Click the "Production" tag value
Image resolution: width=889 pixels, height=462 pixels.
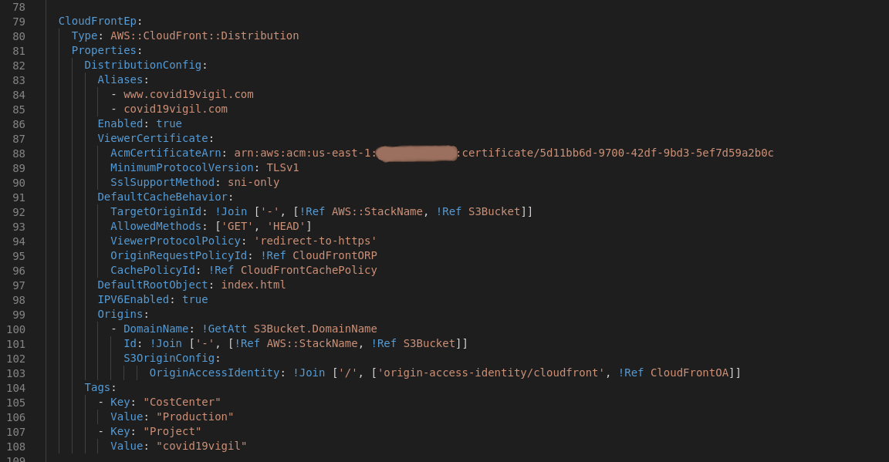(195, 417)
